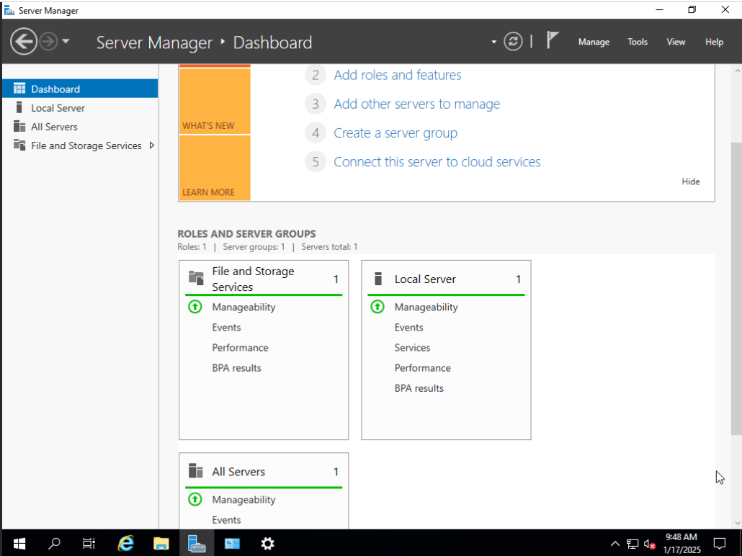Open taskbar search magnifier
This screenshot has height=556, width=742.
[55, 543]
